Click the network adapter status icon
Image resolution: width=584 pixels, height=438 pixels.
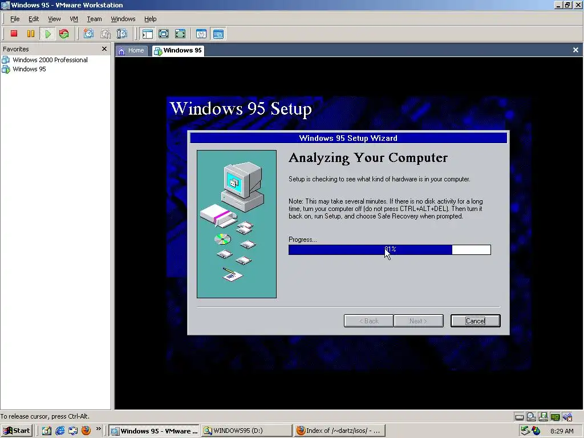(555, 417)
